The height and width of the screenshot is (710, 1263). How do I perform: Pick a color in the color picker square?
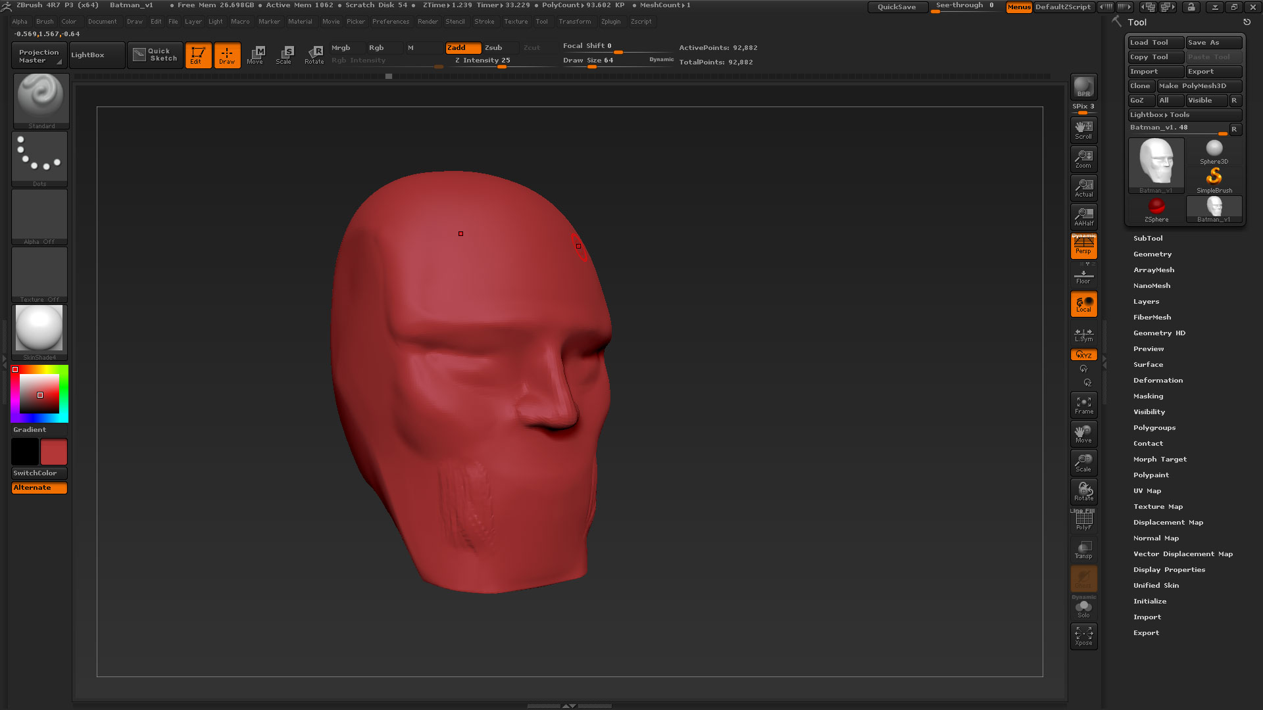[39, 394]
